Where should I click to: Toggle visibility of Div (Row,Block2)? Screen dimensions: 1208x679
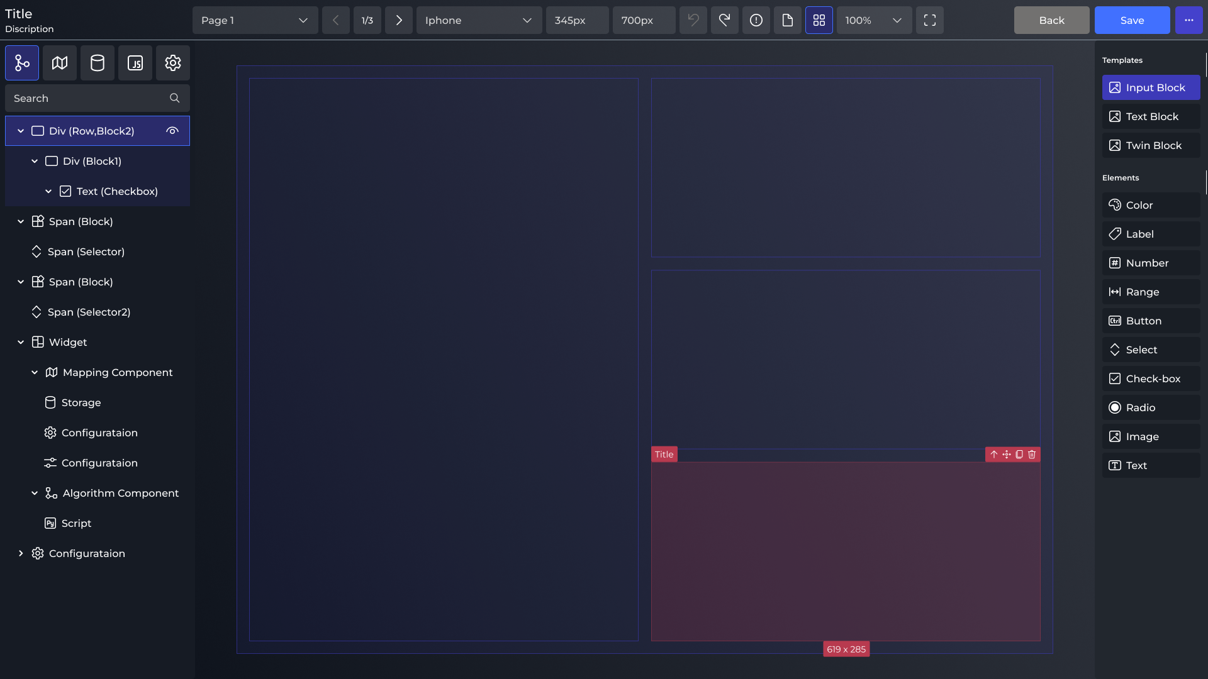point(172,131)
